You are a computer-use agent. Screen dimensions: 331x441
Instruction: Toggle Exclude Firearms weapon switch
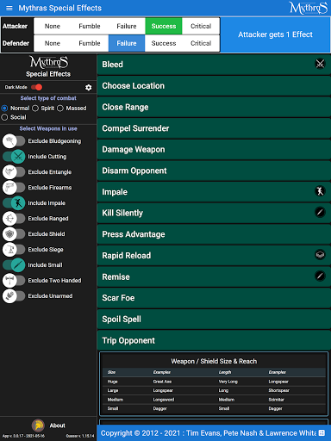tap(14, 188)
